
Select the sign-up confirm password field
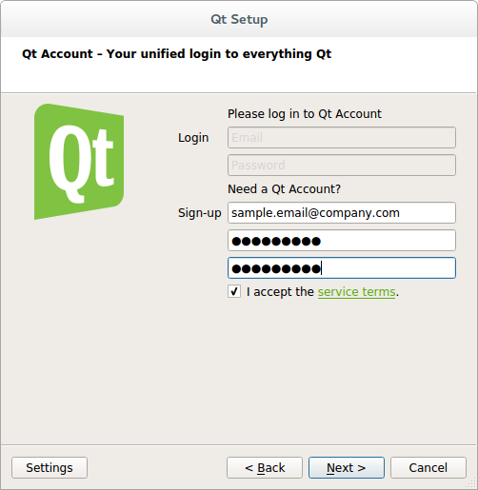point(342,268)
